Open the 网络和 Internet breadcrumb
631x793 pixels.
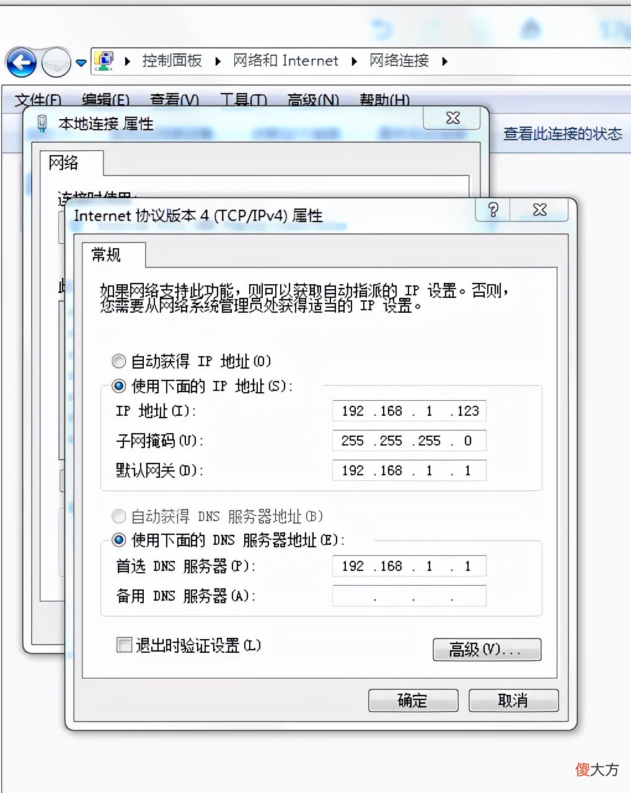pos(286,61)
